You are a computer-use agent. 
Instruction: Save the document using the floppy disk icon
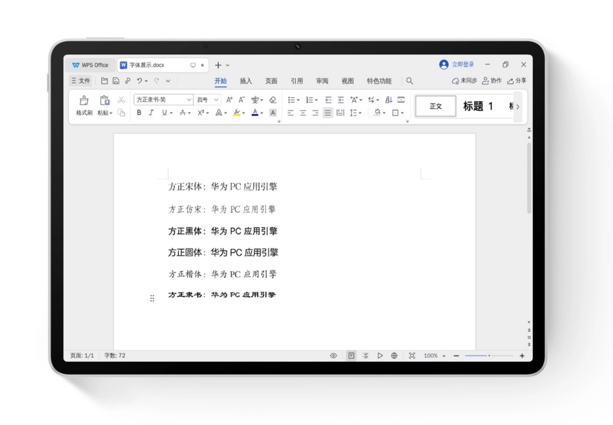(x=116, y=81)
